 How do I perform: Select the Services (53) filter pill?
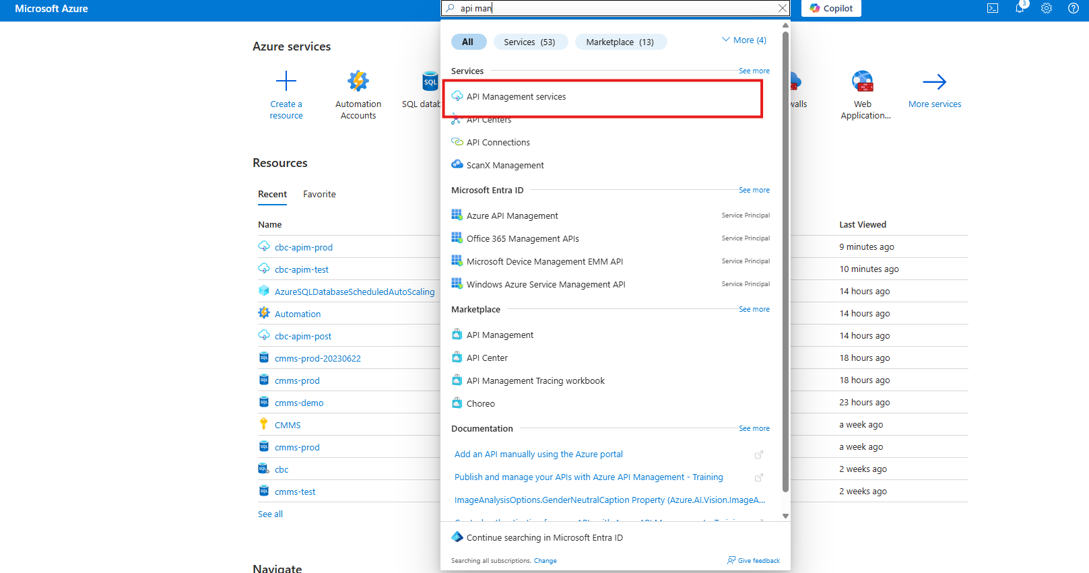[529, 42]
